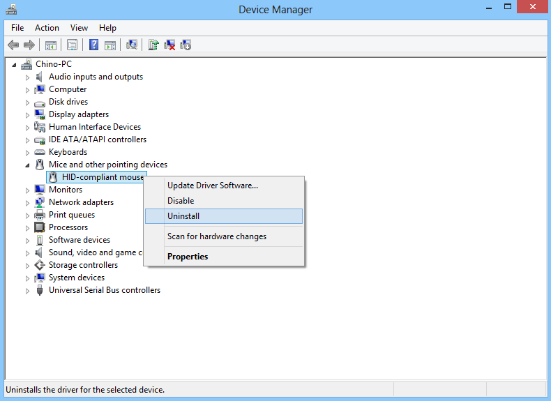Expand the Display adapters arrow
The height and width of the screenshot is (401, 551).
[27, 115]
